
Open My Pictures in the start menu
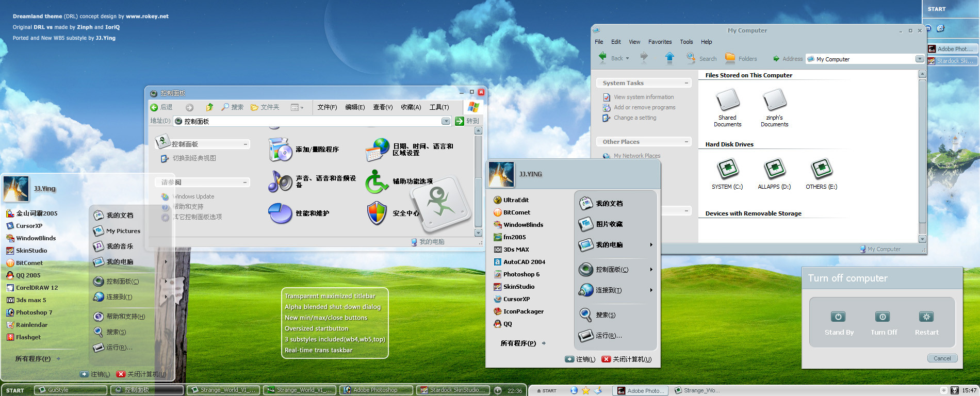click(117, 231)
